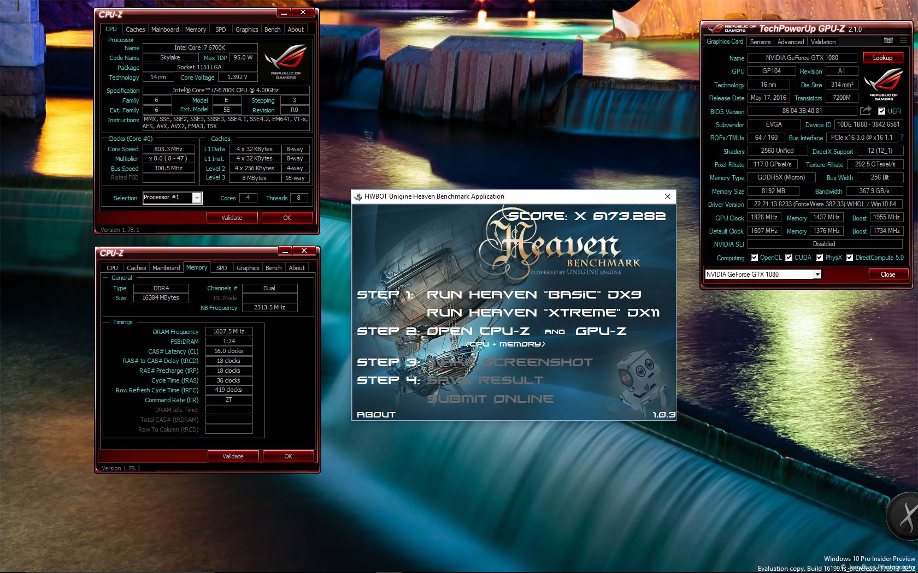Open the GPU-Z Sensors tab
Screen dimensions: 918x573
click(760, 42)
